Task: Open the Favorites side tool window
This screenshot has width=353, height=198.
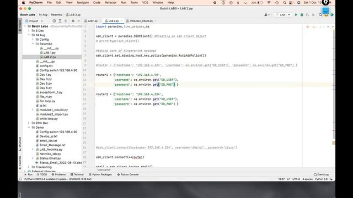Action: pos(20,162)
